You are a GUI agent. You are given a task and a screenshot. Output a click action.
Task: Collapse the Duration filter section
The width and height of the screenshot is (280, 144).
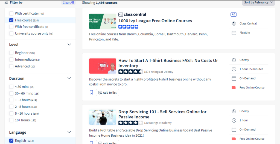[69, 78]
